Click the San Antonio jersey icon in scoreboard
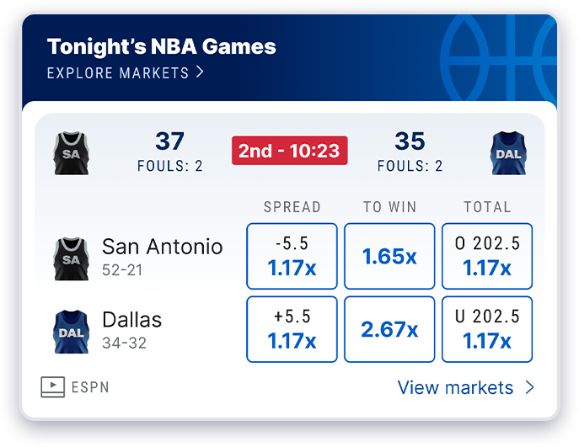Screen dimensions: 579x447 [x=72, y=153]
